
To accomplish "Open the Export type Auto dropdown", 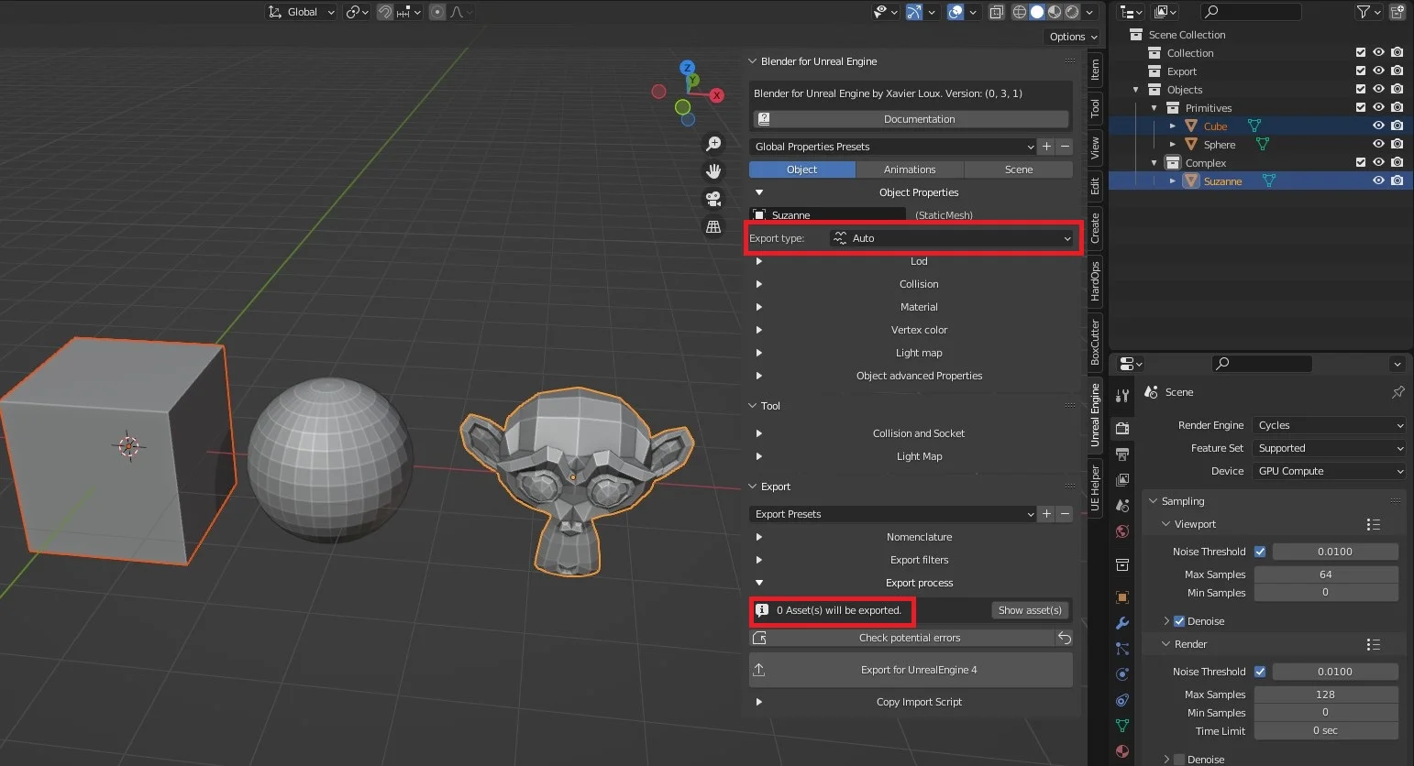I will pyautogui.click(x=954, y=237).
